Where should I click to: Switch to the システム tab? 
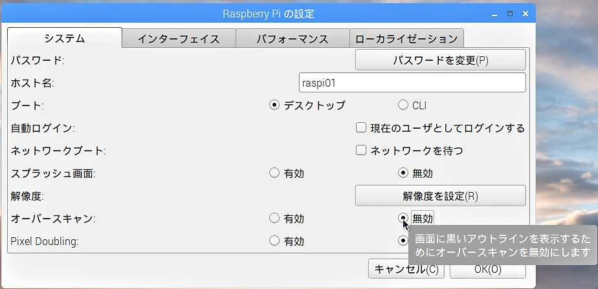coord(65,37)
